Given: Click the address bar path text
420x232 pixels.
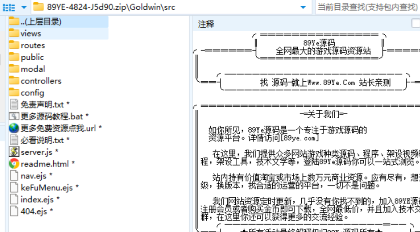Looking at the screenshot, I should click(111, 7).
